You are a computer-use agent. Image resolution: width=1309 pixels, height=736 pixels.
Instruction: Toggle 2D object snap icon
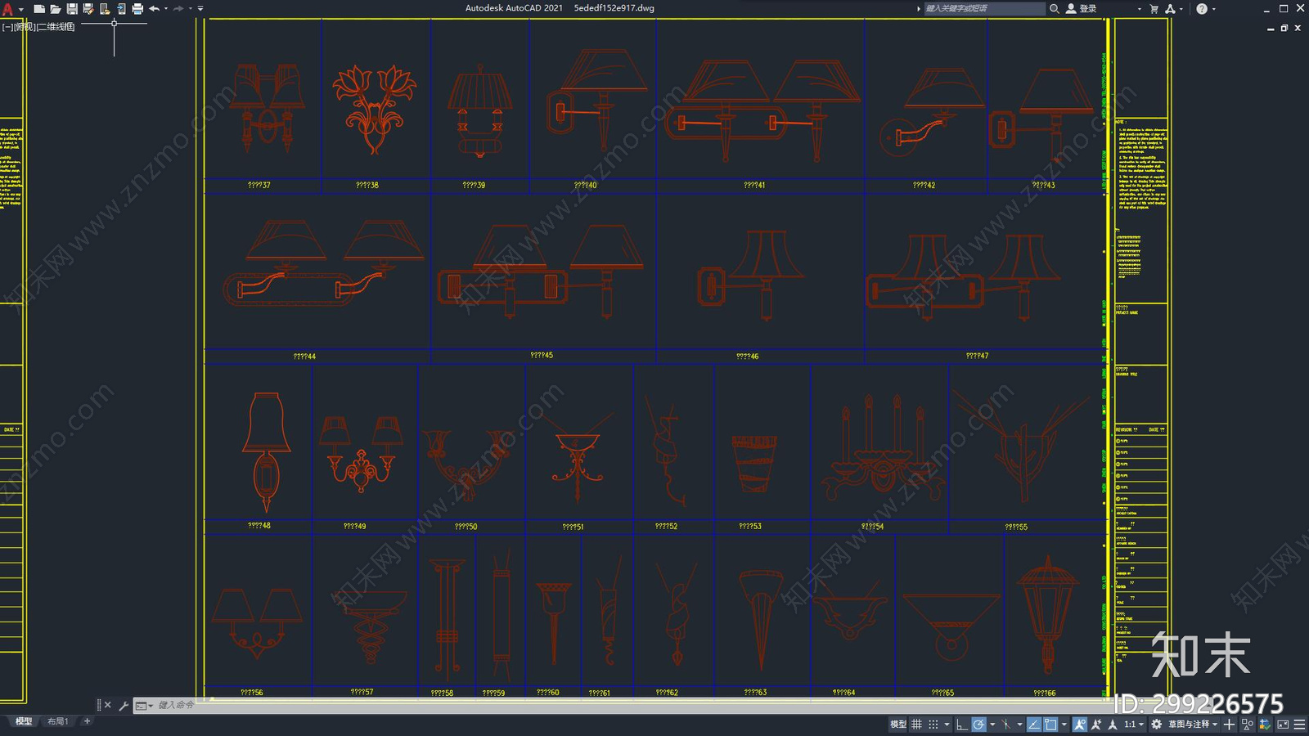(1050, 724)
